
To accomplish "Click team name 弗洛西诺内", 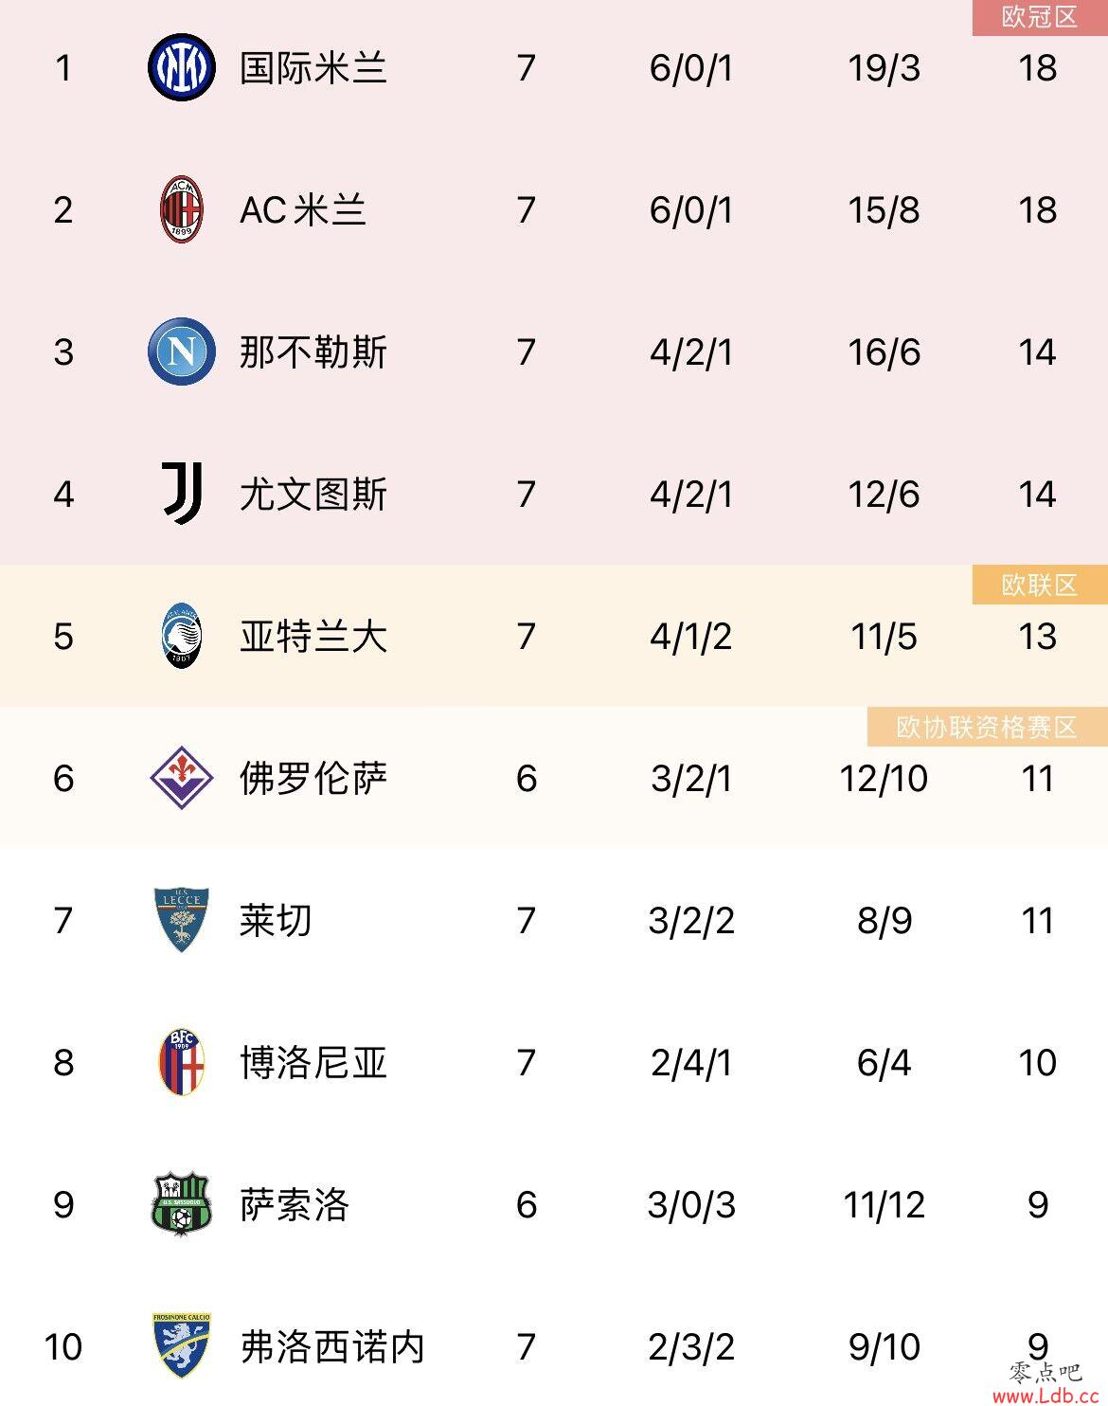I will pos(332,1347).
